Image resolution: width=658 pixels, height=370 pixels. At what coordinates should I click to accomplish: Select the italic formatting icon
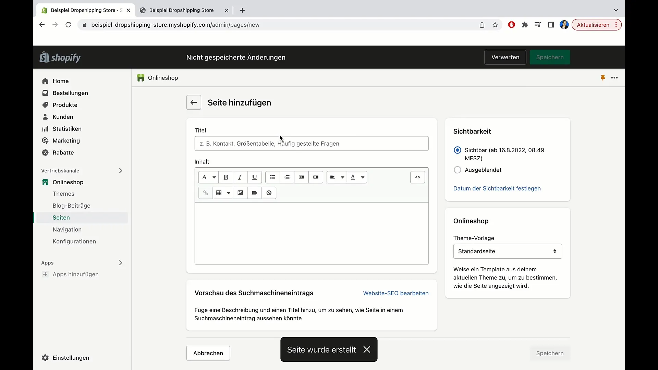click(240, 177)
